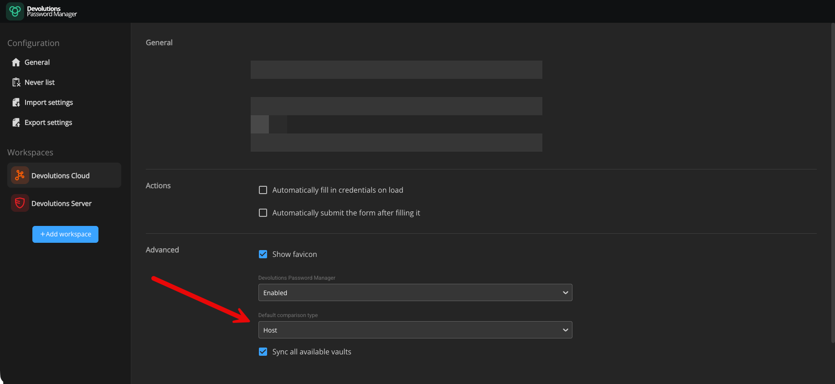Open the Devolutions Password Manager Enabled dropdown

point(415,292)
